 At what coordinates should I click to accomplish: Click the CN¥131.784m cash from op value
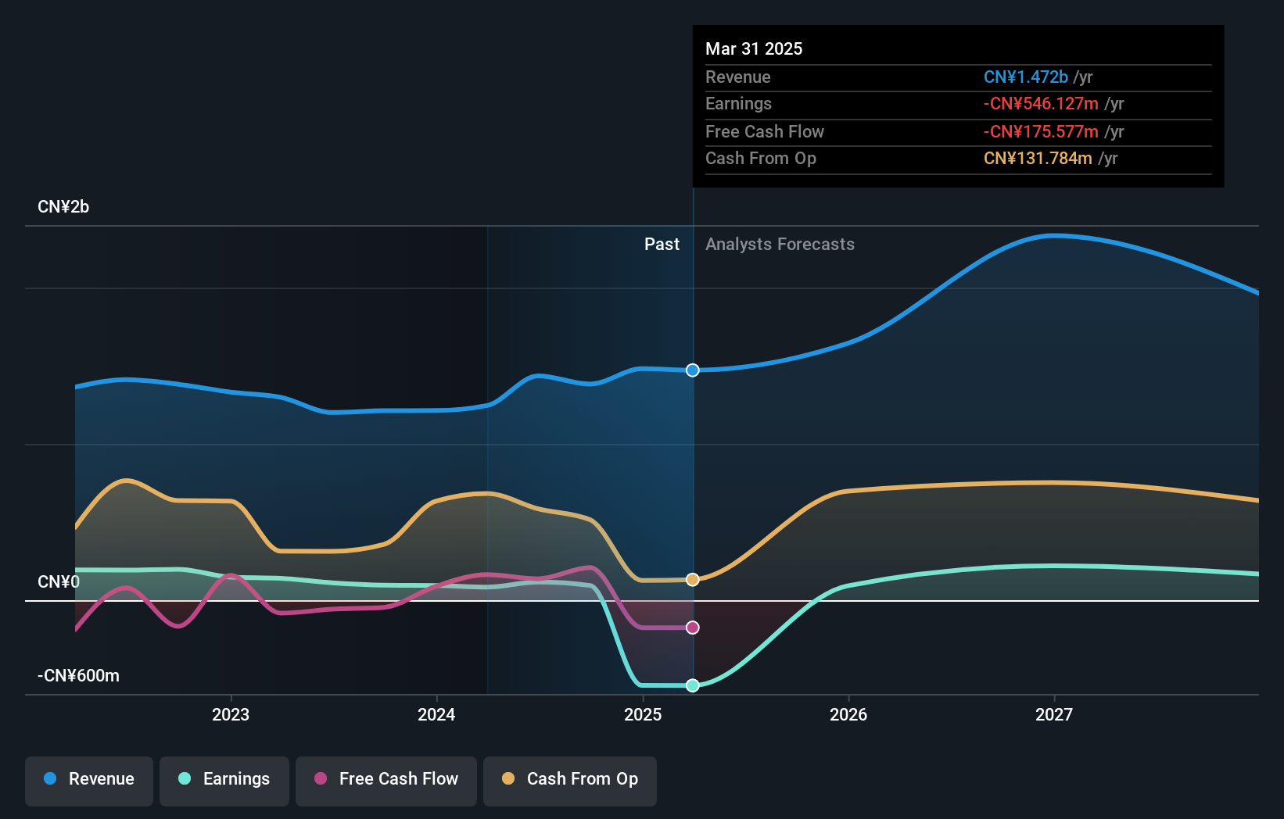[1038, 158]
